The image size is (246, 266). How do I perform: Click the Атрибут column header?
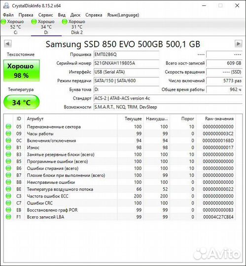(x=71, y=119)
